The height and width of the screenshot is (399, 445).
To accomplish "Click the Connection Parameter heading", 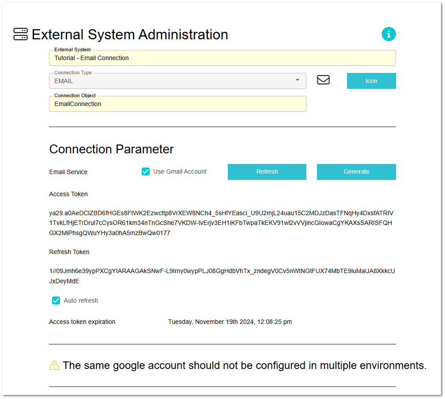I will pos(111,149).
